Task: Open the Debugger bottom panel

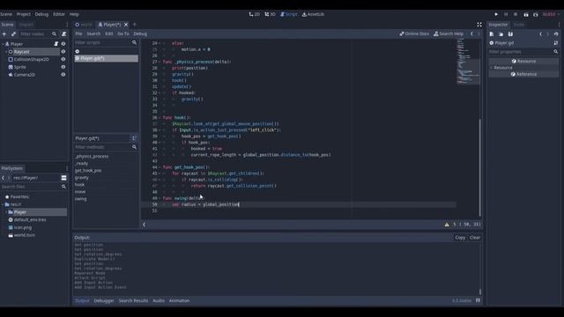Action: [104, 300]
